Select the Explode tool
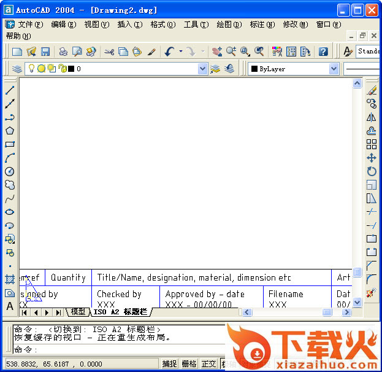Viewport: 382px width, 372px height. 372,293
